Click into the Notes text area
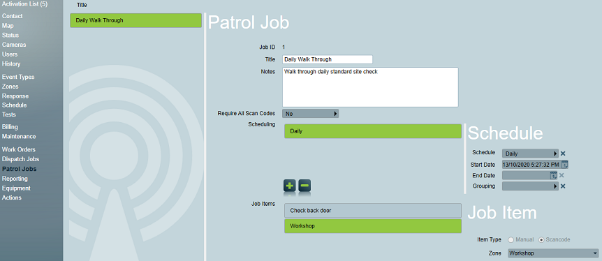 [x=371, y=87]
